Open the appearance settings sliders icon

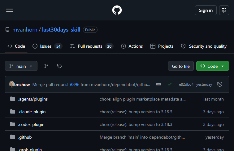tap(224, 10)
